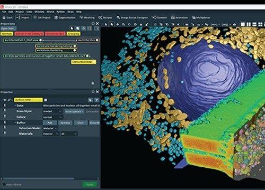Screen dimensions: 265x190
Task: Undock the Project View panel
Action: pyautogui.click(x=93, y=23)
